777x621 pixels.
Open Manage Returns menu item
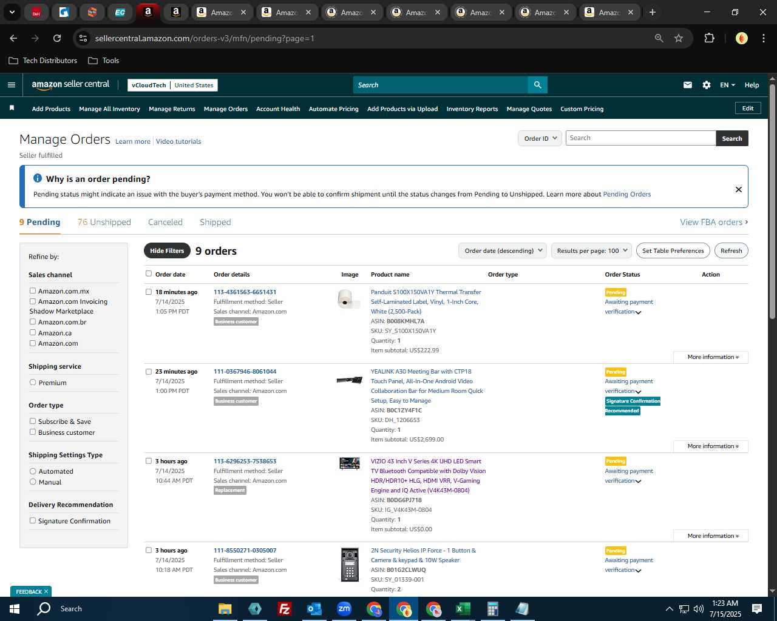point(172,109)
